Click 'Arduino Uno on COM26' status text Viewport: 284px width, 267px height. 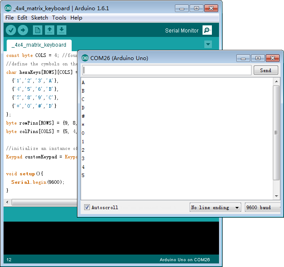click(185, 260)
